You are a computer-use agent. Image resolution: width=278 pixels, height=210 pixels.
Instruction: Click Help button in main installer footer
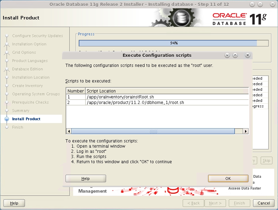coord(14,203)
